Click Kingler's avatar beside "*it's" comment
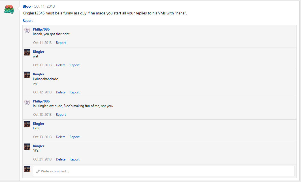 pyautogui.click(x=27, y=147)
